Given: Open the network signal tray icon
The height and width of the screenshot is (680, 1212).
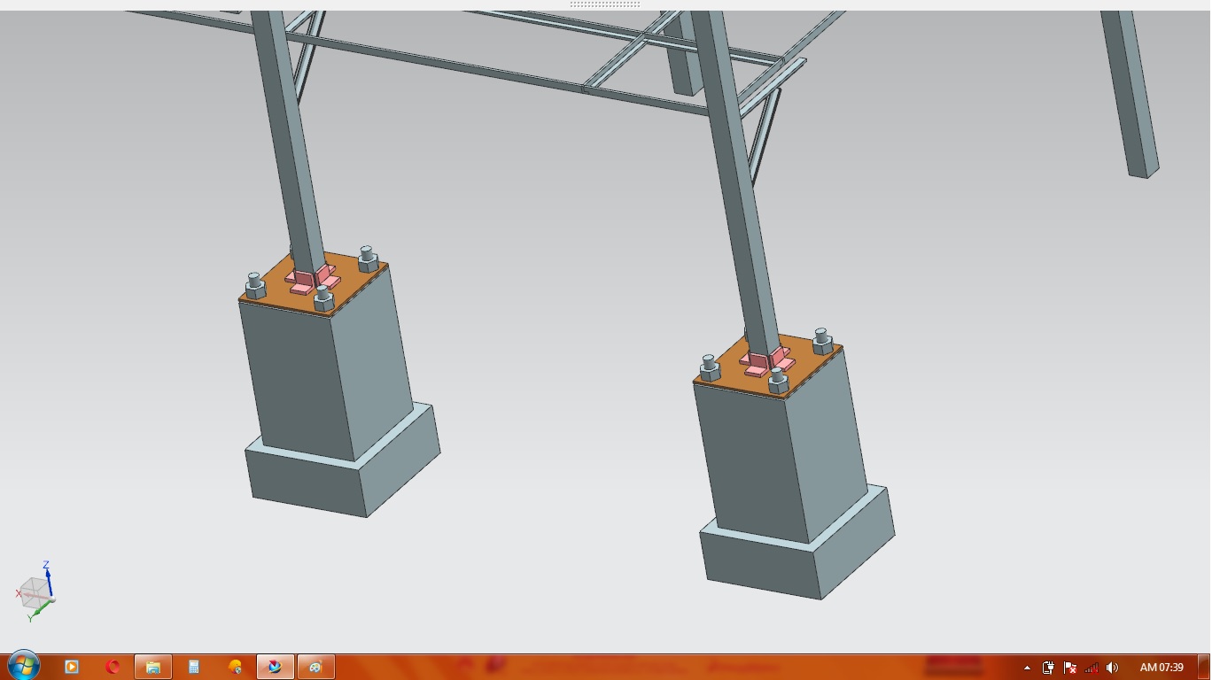Looking at the screenshot, I should click(1091, 668).
